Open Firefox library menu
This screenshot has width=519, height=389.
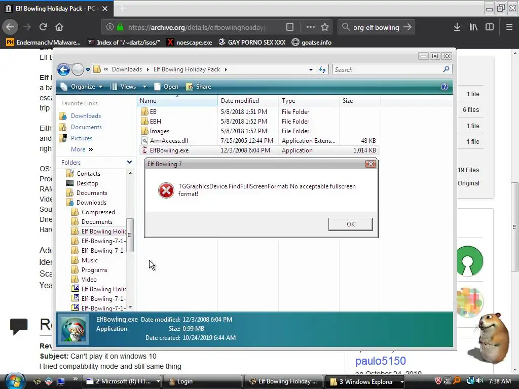pyautogui.click(x=473, y=27)
